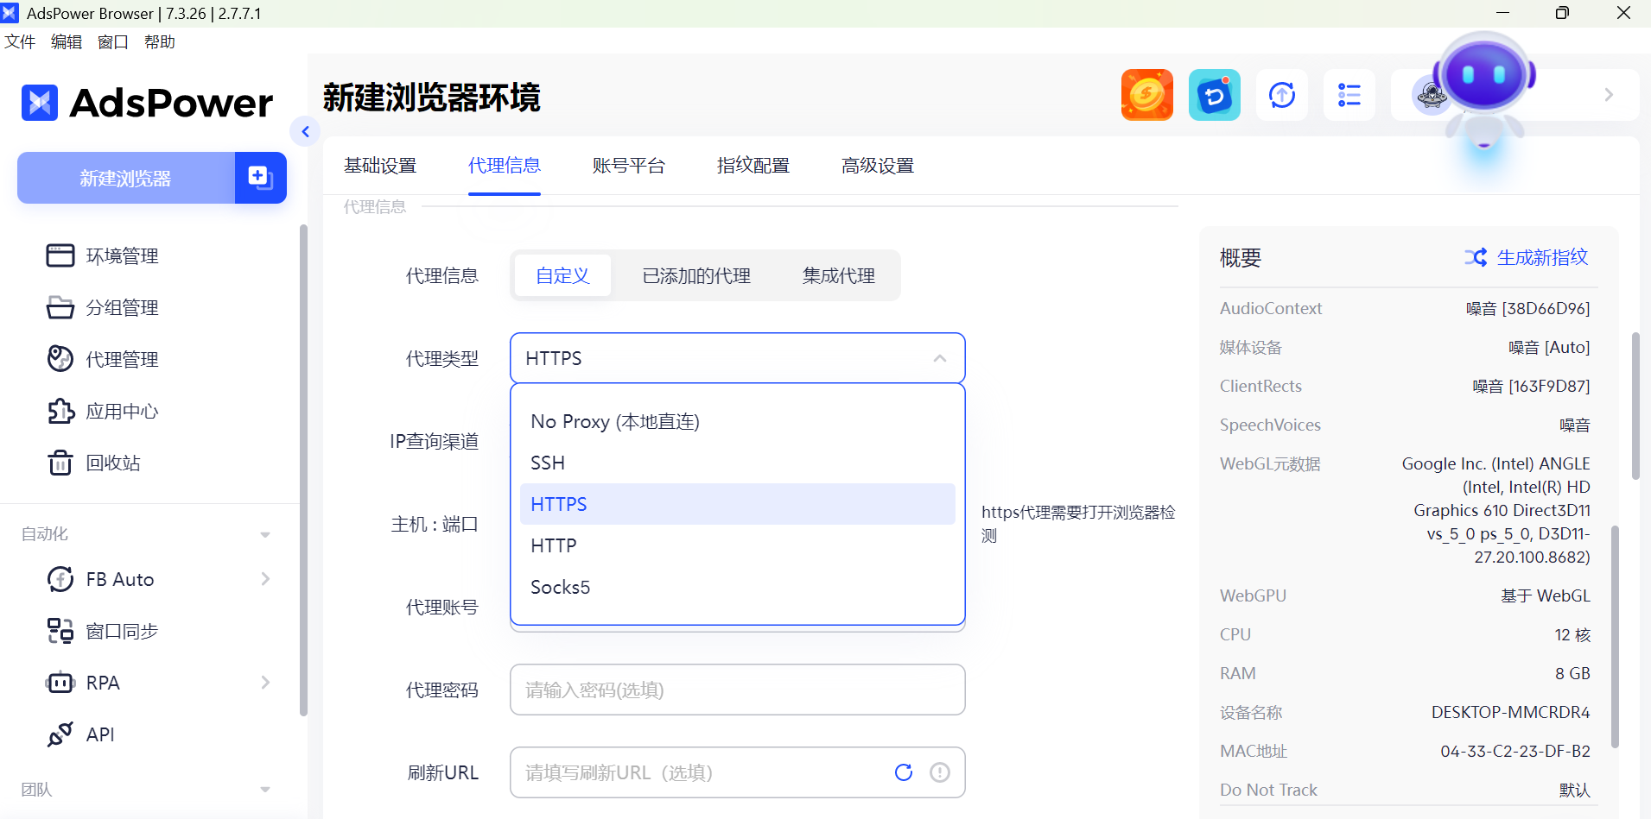Select 自定义 proxy info option
This screenshot has height=819, width=1651.
coord(562,275)
